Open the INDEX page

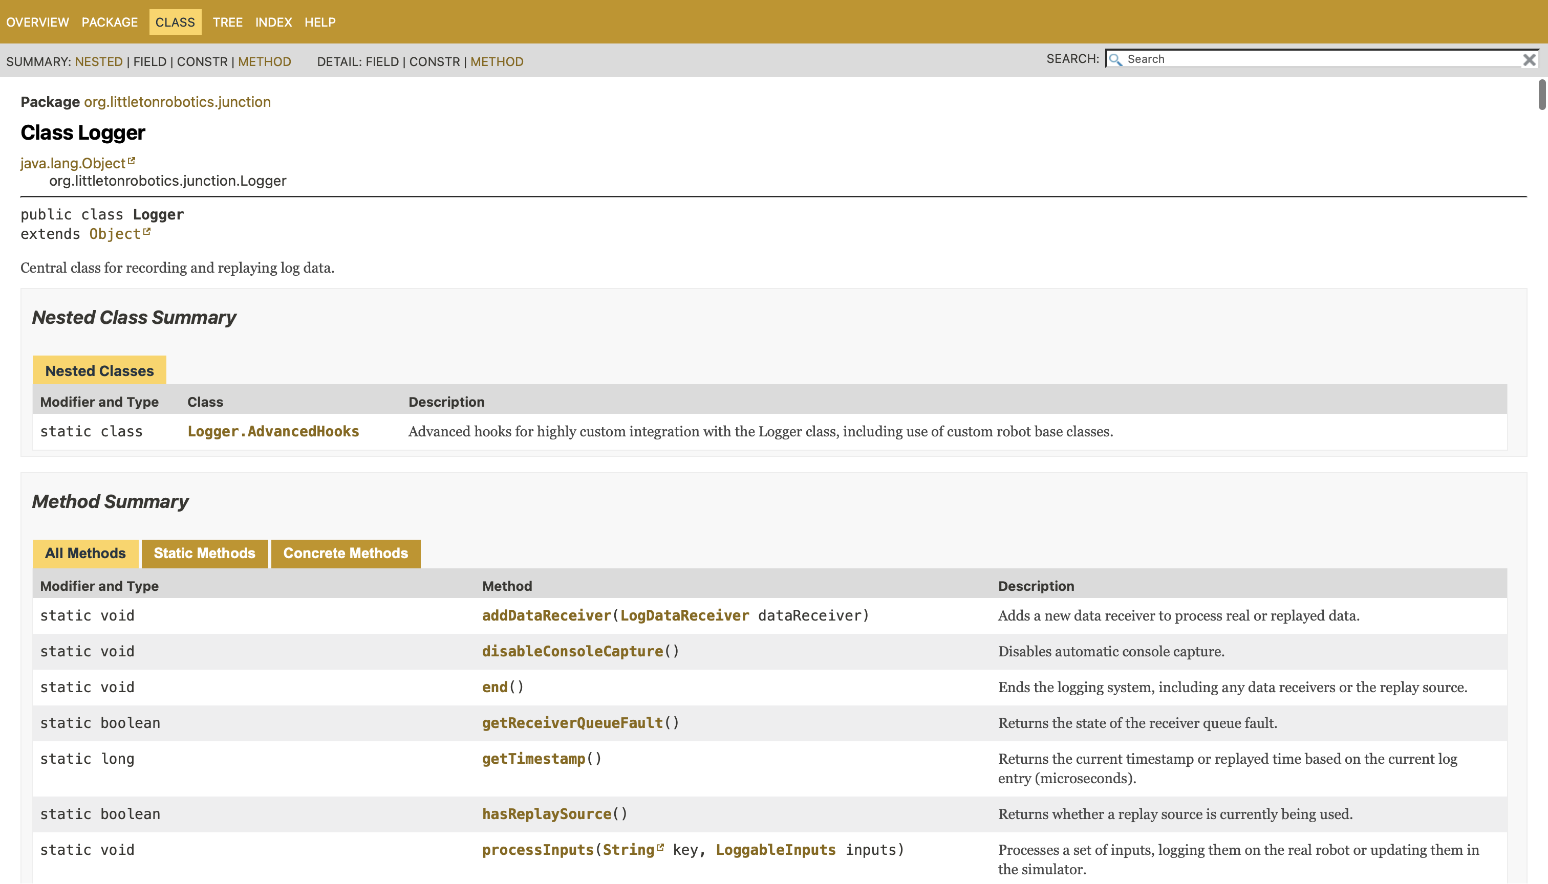coord(273,22)
